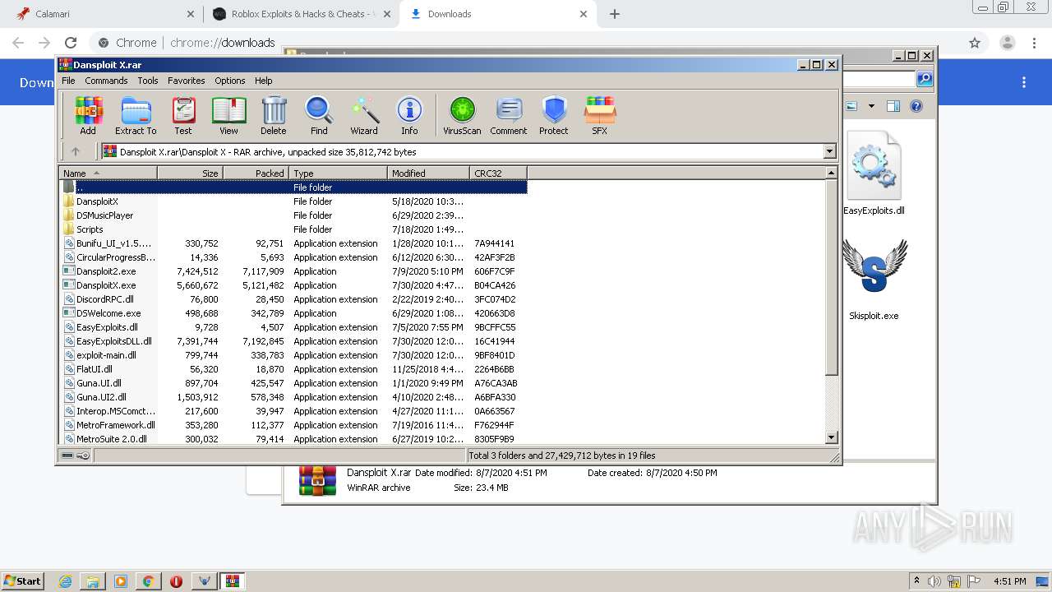This screenshot has width=1052, height=592.
Task: Open the Favorites menu
Action: (187, 81)
